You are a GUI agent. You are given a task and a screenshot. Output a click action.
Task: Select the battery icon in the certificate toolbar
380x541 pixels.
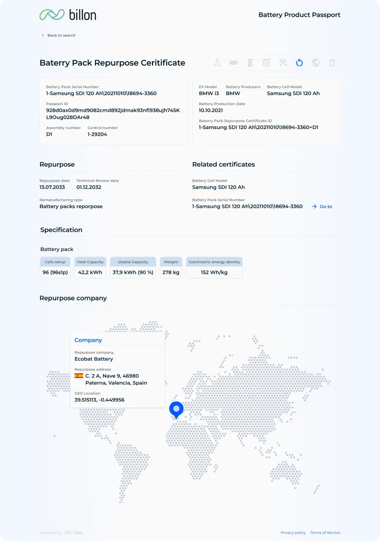point(234,63)
